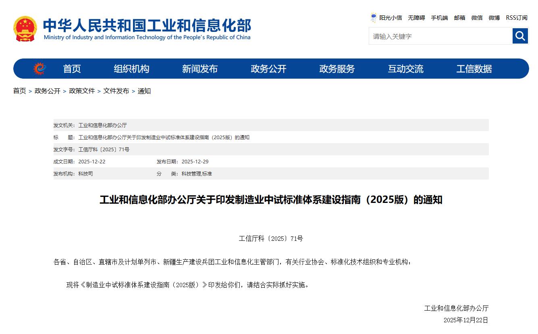
Task: Open the 政务服务 menu item
Action: [337, 69]
